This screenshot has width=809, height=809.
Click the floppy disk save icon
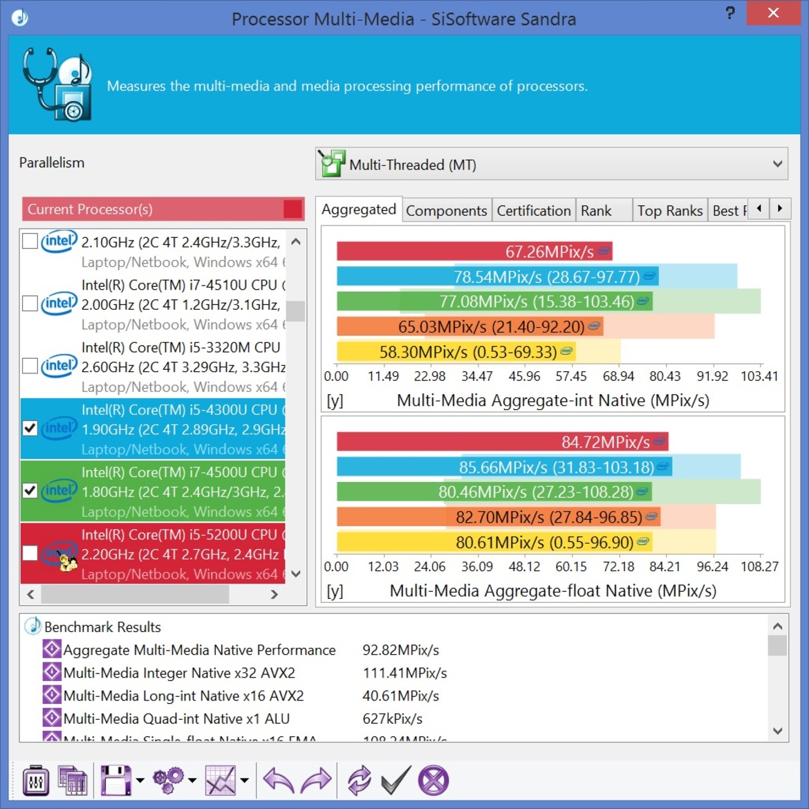click(115, 779)
